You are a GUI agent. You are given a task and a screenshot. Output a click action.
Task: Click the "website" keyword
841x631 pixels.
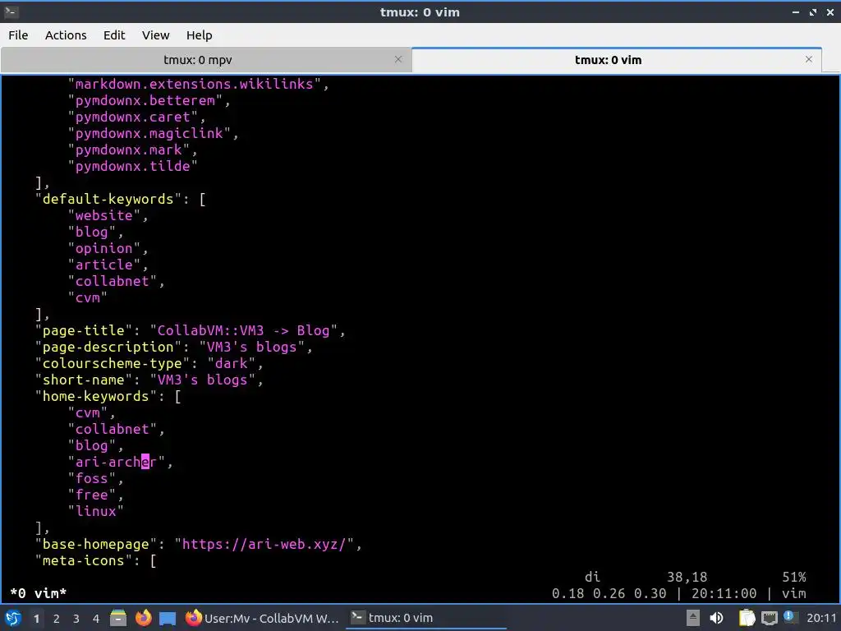point(104,216)
